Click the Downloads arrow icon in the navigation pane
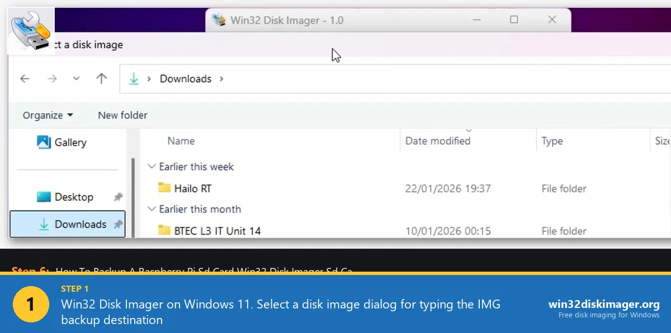This screenshot has width=671, height=333. tap(43, 224)
